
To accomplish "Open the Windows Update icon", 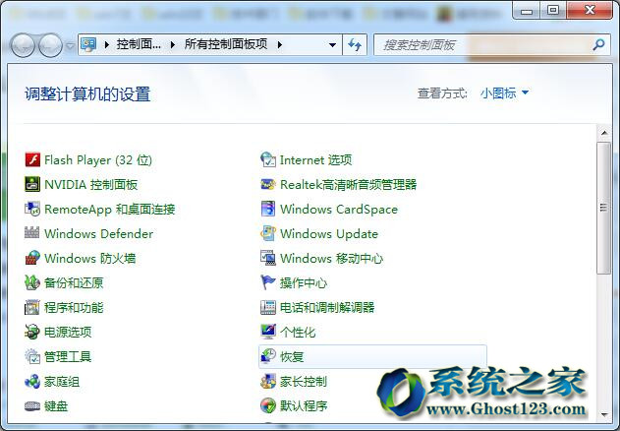I will [x=268, y=233].
